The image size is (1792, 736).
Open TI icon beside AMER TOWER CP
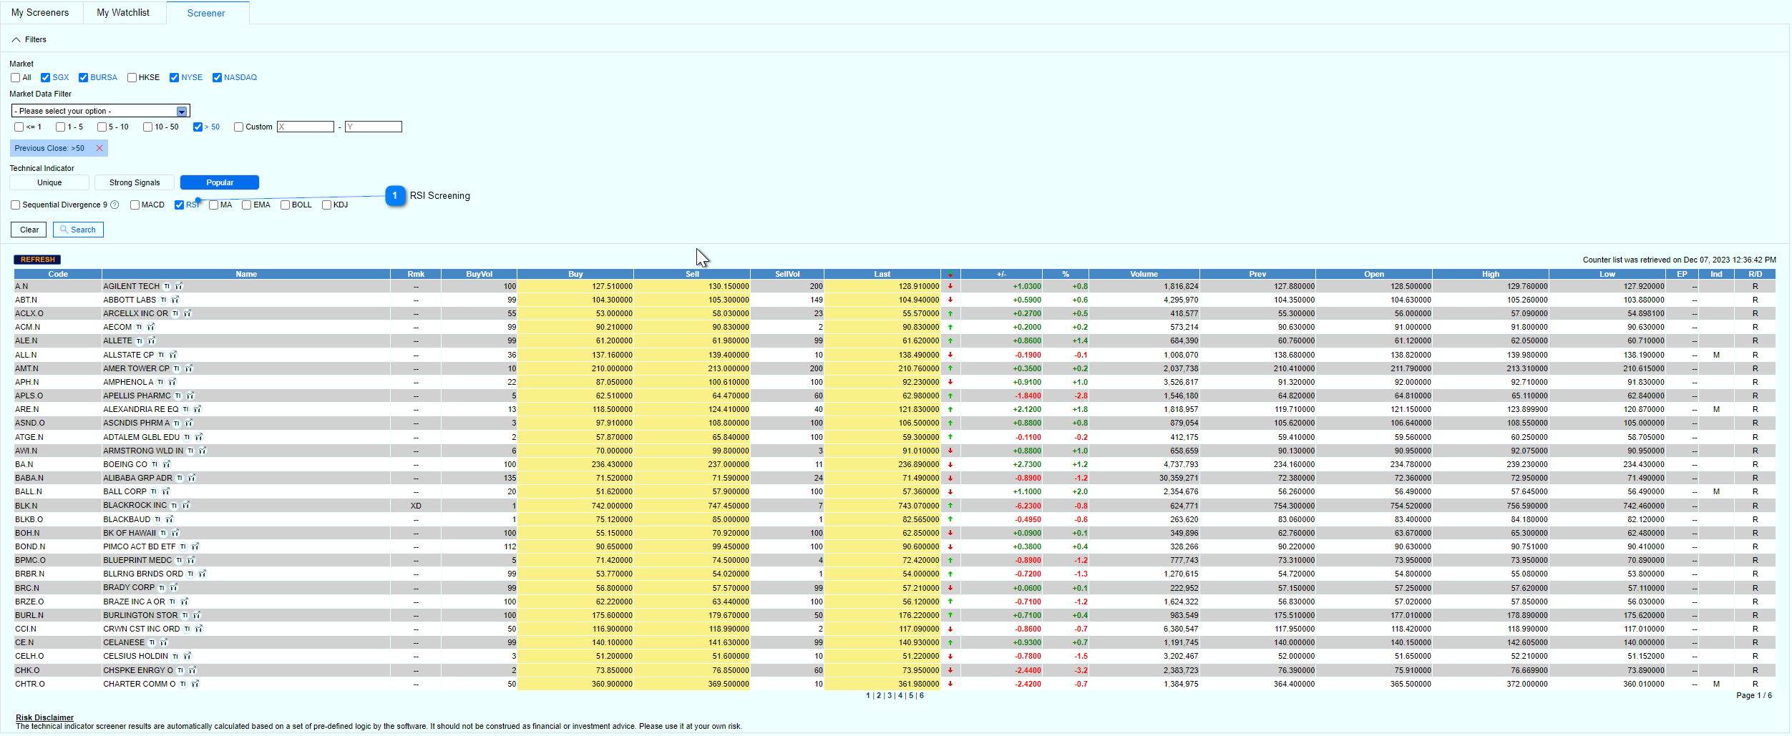point(177,368)
